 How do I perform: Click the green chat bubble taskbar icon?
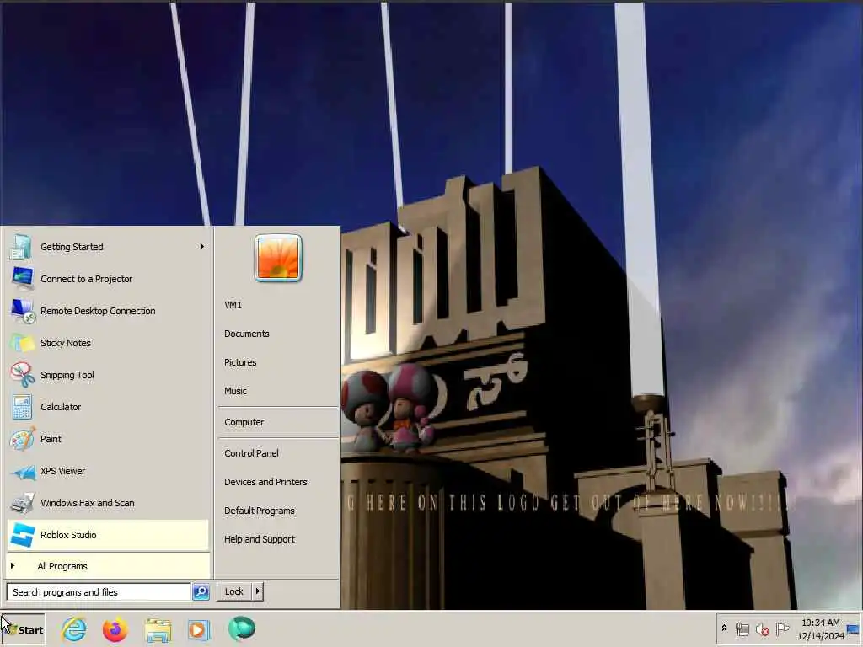coord(242,628)
